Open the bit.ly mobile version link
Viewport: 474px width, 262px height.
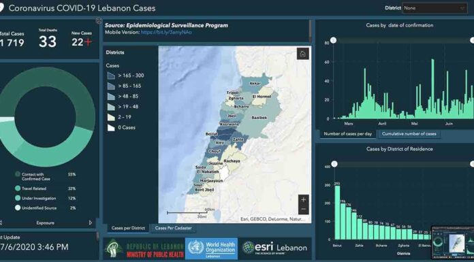tap(166, 33)
